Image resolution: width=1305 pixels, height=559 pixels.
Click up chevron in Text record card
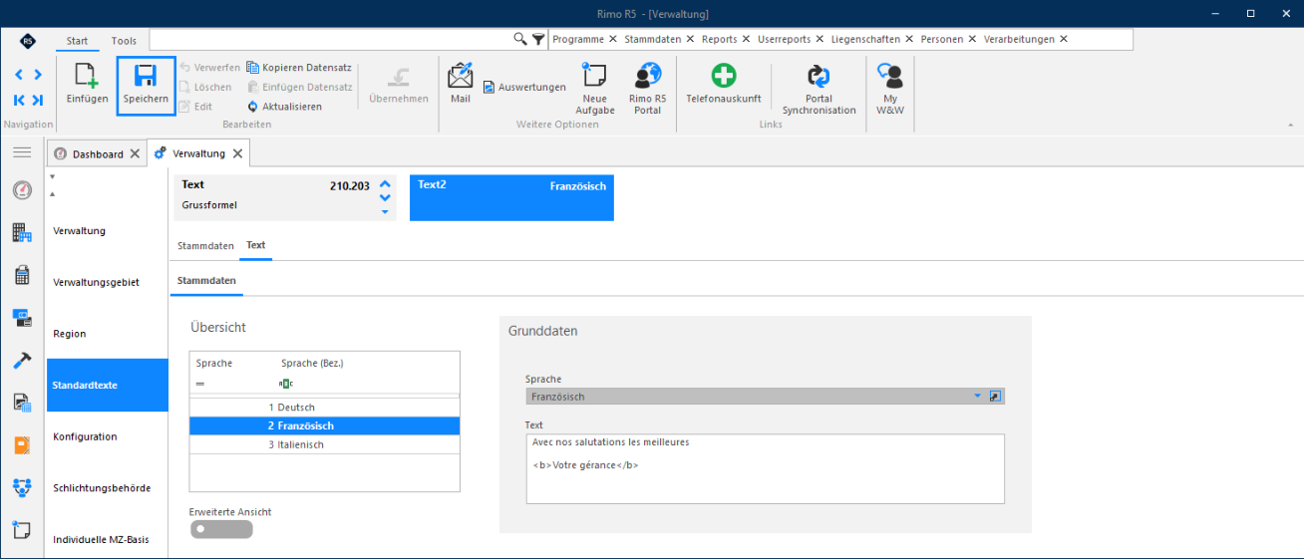point(385,184)
